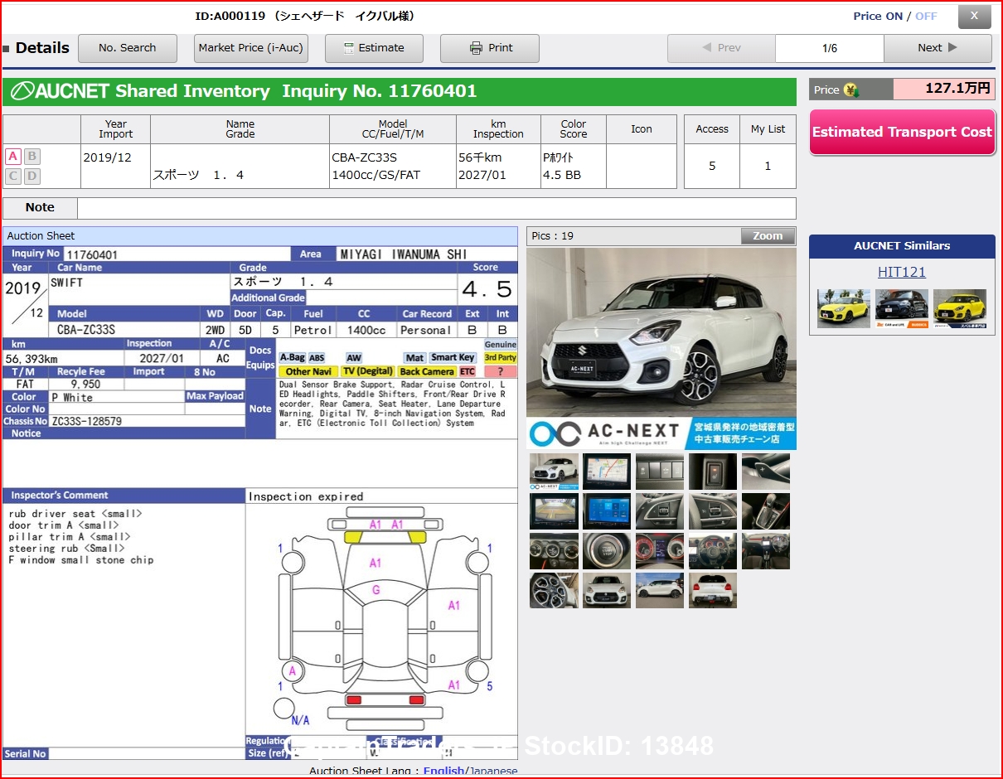The image size is (1003, 779).
Task: Go to Next vehicle listing
Action: (x=938, y=48)
